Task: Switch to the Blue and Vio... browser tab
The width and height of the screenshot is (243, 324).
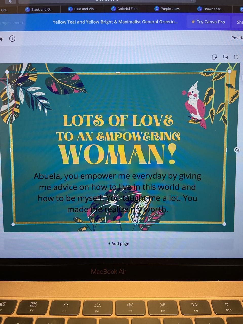Action: click(x=82, y=9)
